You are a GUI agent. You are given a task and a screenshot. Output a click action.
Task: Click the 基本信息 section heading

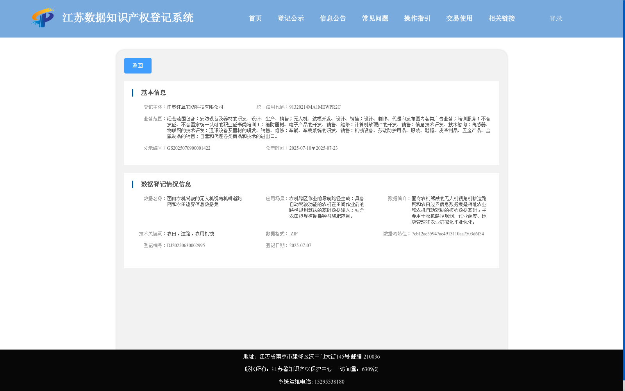coord(154,93)
